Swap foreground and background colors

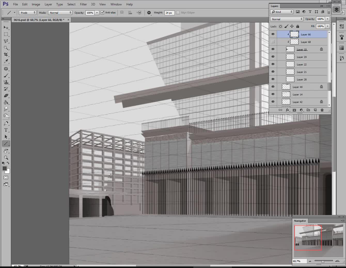pos(8,163)
